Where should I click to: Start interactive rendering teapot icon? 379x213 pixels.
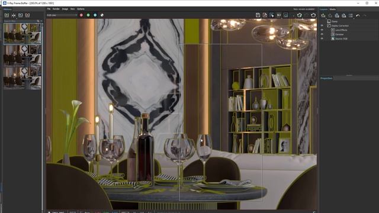pos(300,15)
